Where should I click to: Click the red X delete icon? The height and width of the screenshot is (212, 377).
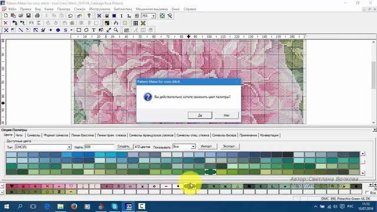(5, 23)
